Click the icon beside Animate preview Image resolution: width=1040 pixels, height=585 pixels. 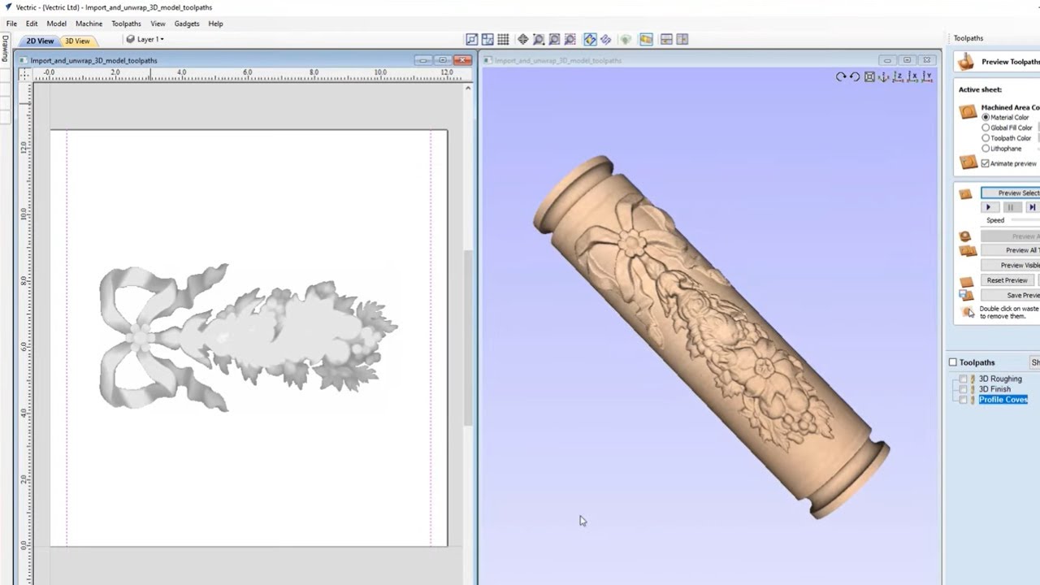pyautogui.click(x=968, y=162)
